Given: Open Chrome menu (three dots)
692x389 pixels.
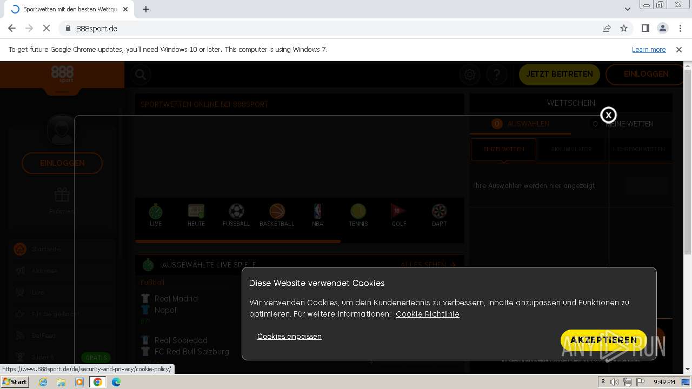Looking at the screenshot, I should click(680, 29).
